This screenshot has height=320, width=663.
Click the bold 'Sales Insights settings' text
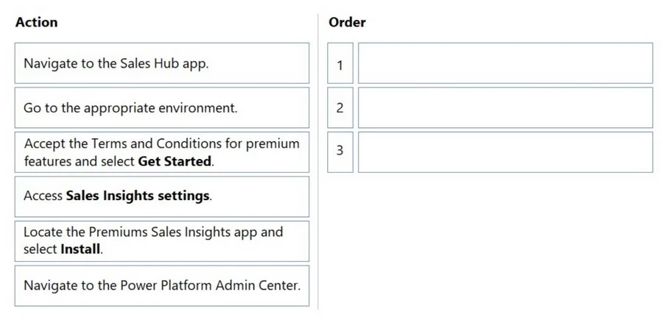coord(138,196)
